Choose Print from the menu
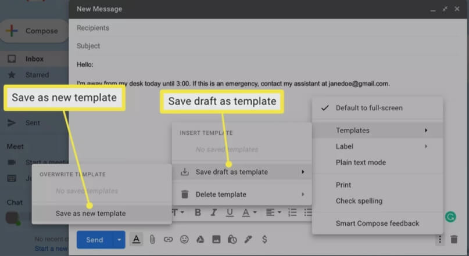Viewport: 469px width, 256px height. tap(377, 185)
